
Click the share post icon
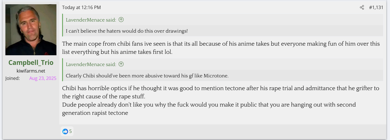pyautogui.click(x=362, y=8)
